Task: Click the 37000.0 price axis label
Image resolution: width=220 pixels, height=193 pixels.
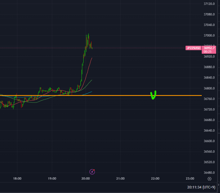Action: tap(209, 35)
